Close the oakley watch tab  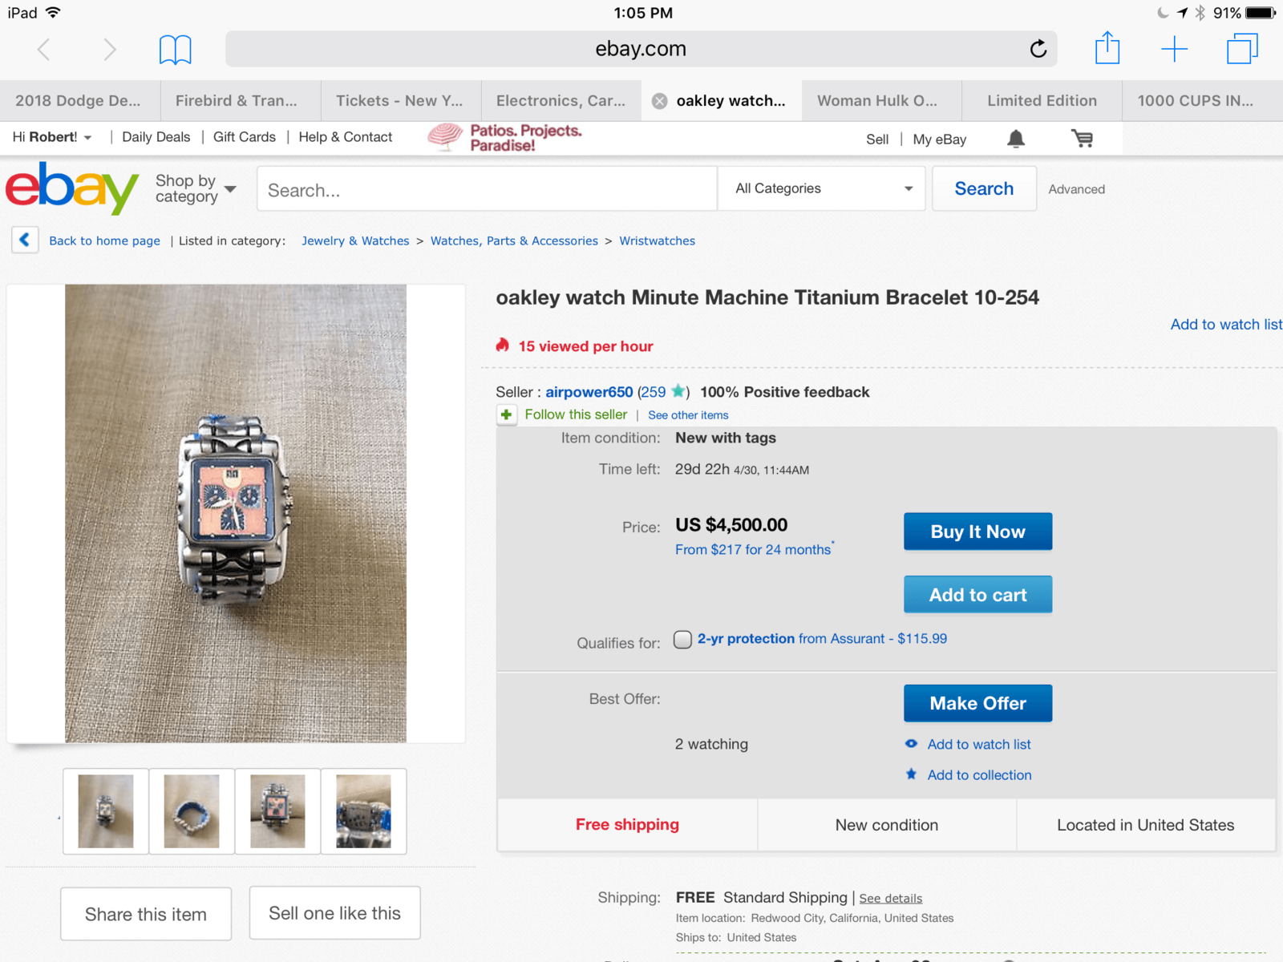coord(659,101)
